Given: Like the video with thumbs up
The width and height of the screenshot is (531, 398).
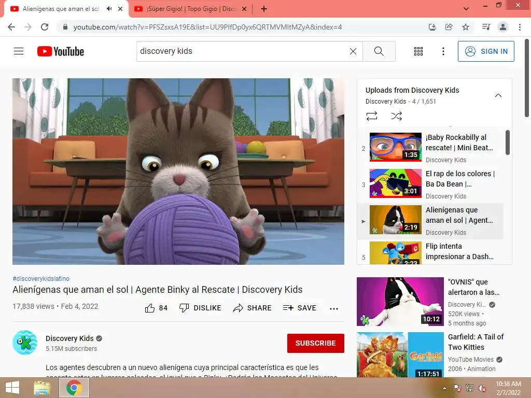Looking at the screenshot, I should tap(156, 308).
